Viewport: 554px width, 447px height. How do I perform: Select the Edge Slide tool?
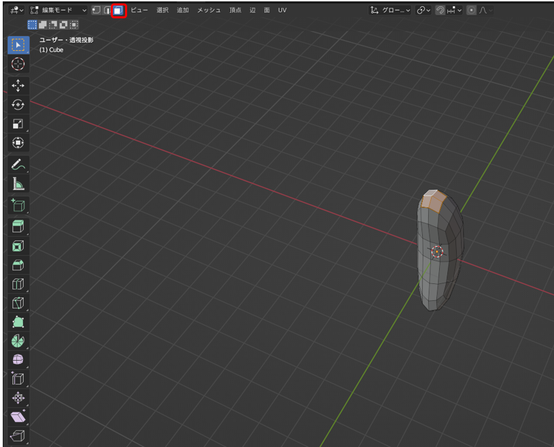(x=18, y=379)
